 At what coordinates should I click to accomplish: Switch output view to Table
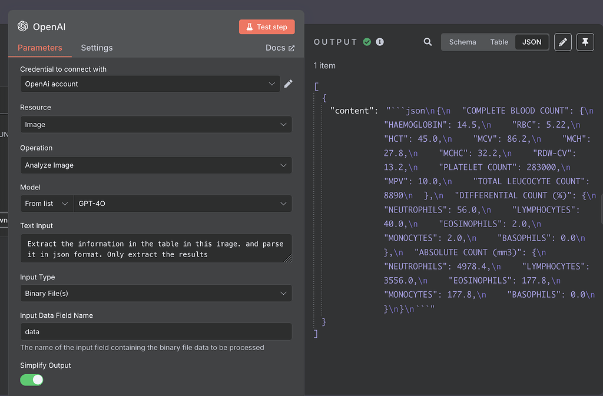pyautogui.click(x=499, y=42)
